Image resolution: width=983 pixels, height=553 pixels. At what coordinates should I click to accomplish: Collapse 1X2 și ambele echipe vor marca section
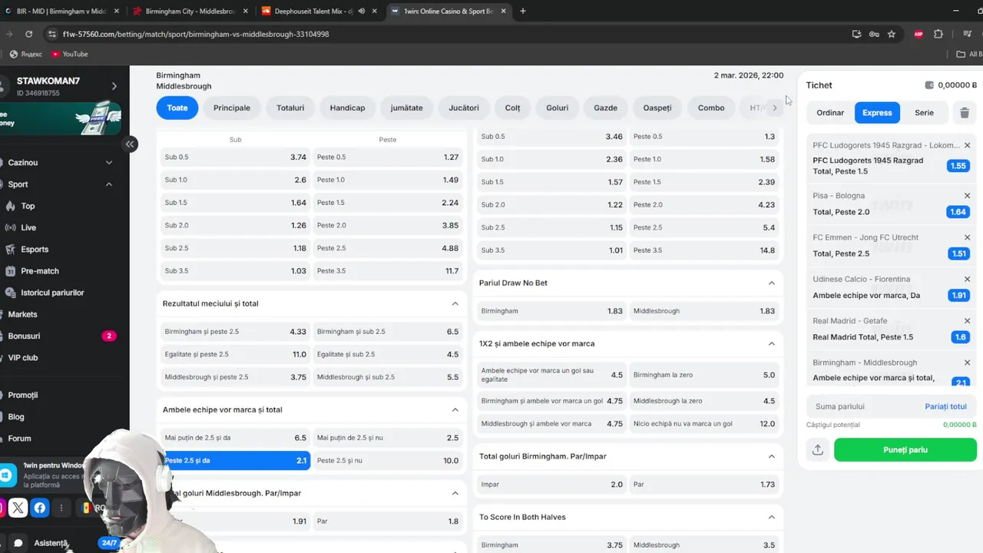pyautogui.click(x=771, y=343)
